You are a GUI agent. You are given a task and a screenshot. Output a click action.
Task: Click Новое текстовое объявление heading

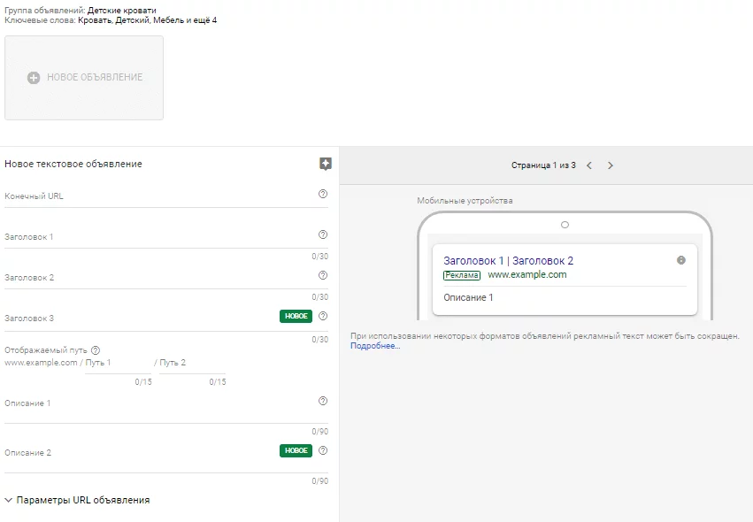[x=73, y=164]
